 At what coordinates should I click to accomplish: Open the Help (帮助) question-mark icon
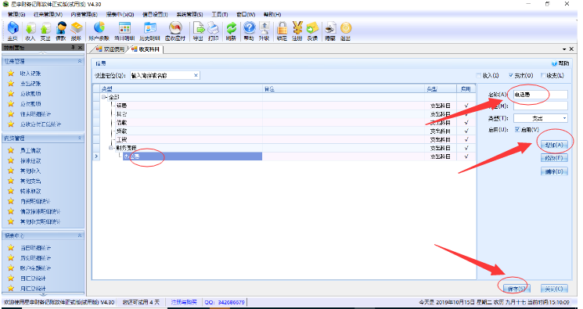point(249,31)
